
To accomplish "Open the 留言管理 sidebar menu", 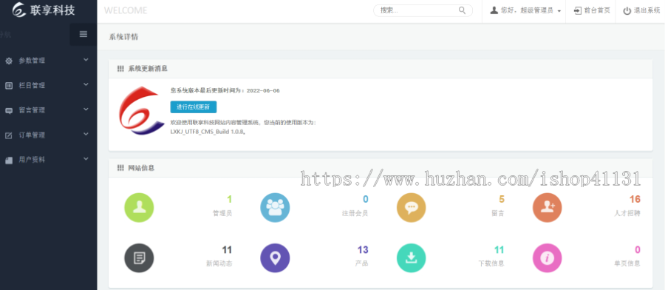I will click(48, 110).
